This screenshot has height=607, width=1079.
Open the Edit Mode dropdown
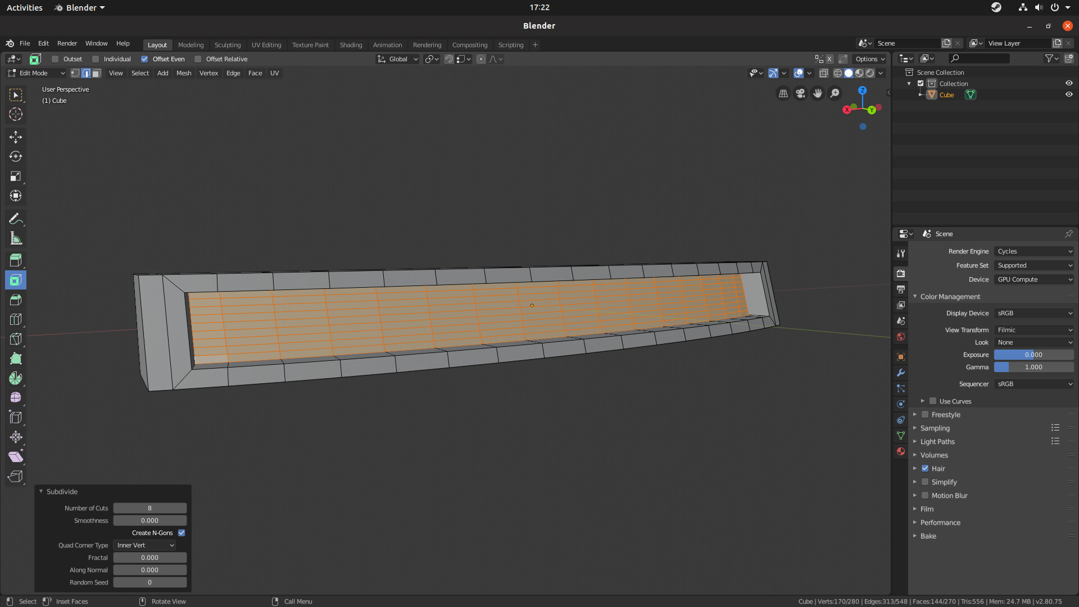click(x=36, y=73)
